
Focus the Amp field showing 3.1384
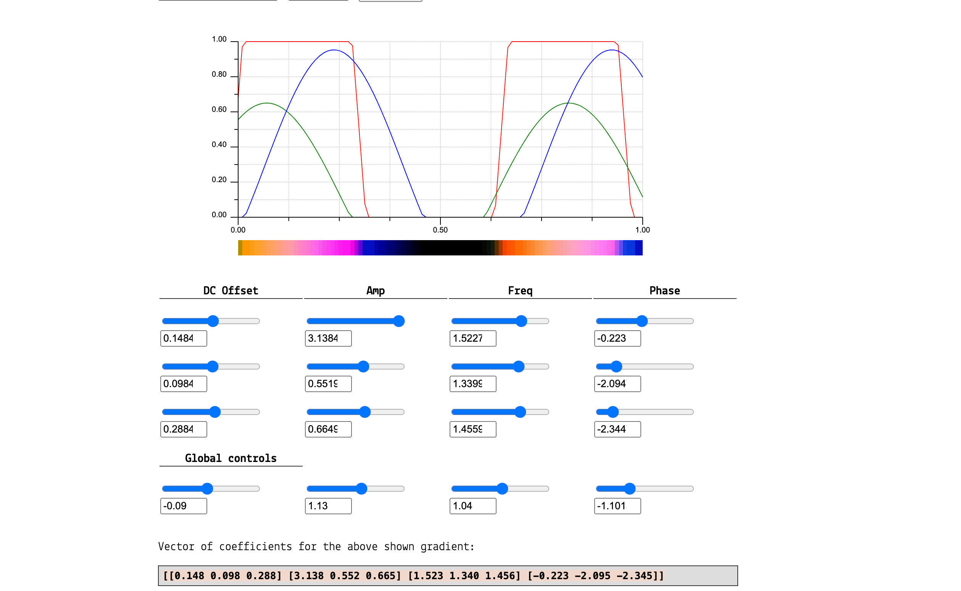pos(328,339)
